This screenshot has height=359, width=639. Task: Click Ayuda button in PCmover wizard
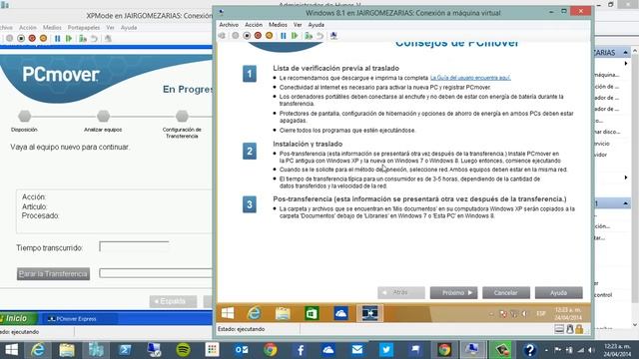coord(559,292)
